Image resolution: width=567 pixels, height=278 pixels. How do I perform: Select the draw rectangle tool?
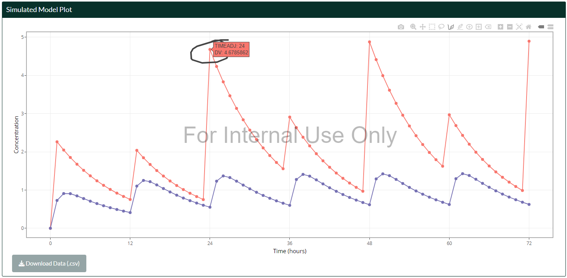(x=479, y=27)
